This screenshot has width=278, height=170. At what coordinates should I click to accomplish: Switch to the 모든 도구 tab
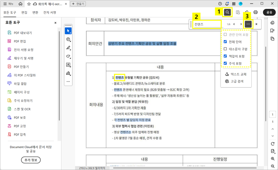pos(10,12)
